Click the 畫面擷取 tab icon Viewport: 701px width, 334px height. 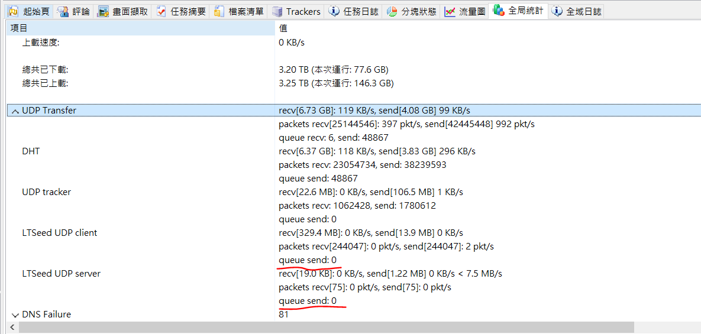(x=104, y=11)
